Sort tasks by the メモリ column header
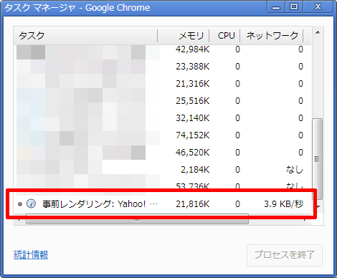Screen dimensions: 337x278 pos(184,36)
